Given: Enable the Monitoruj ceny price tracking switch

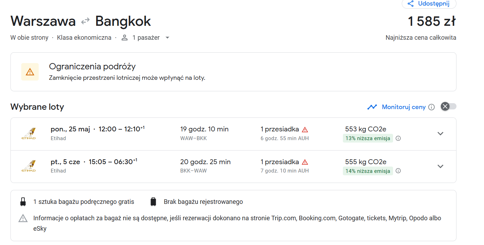Looking at the screenshot, I should click(x=448, y=107).
